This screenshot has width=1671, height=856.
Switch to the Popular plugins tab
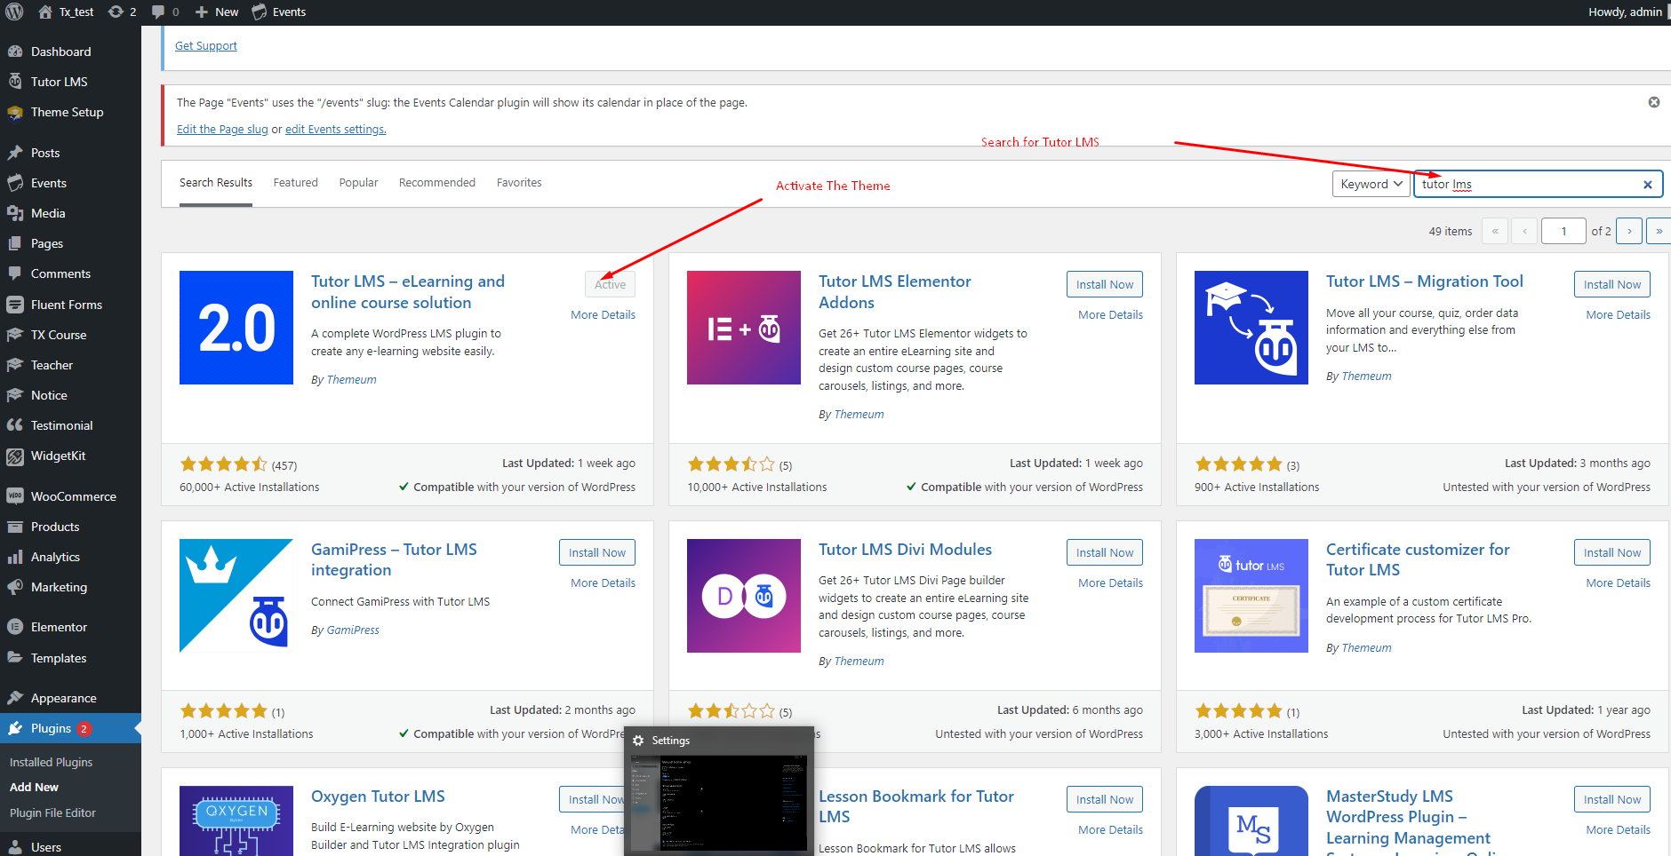pos(358,183)
